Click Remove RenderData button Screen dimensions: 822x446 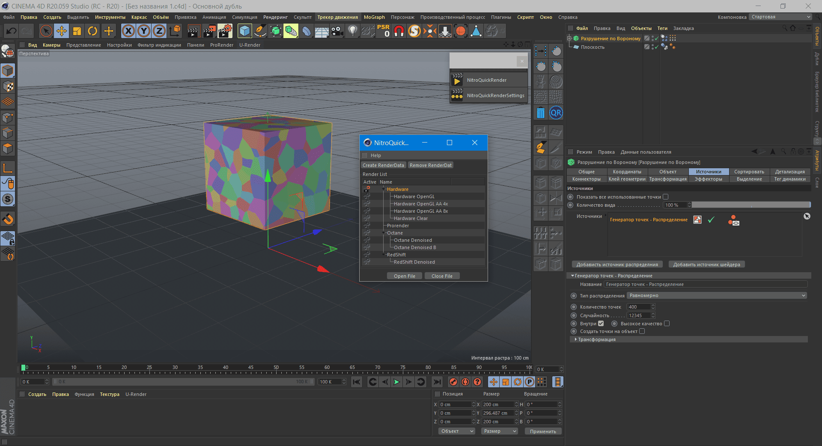pyautogui.click(x=430, y=165)
